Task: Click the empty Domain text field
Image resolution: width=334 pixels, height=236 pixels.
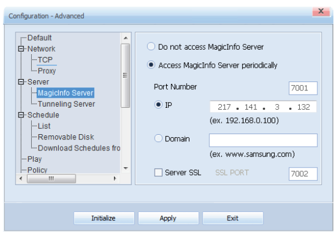Action: coord(263,140)
